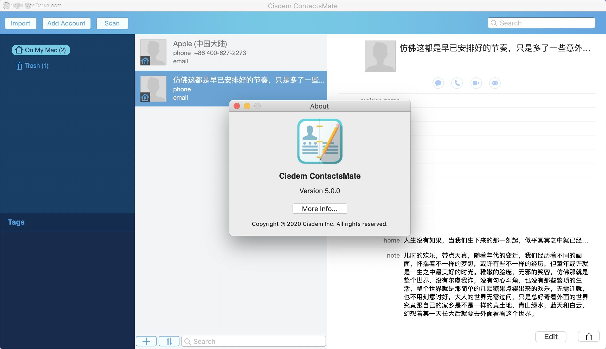The width and height of the screenshot is (606, 349).
Task: Click the note text paragraph
Action: pos(496,284)
